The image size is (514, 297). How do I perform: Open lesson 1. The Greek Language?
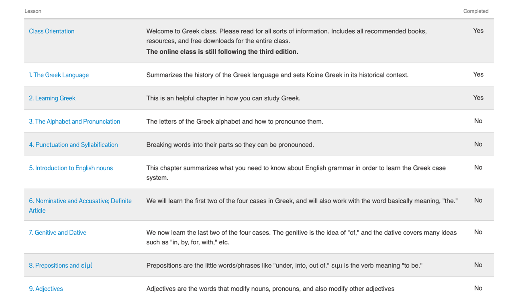pyautogui.click(x=59, y=75)
